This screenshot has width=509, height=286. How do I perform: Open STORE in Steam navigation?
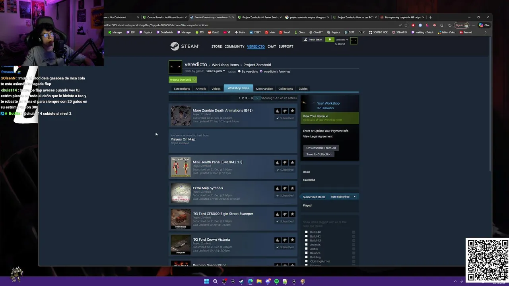point(217,46)
